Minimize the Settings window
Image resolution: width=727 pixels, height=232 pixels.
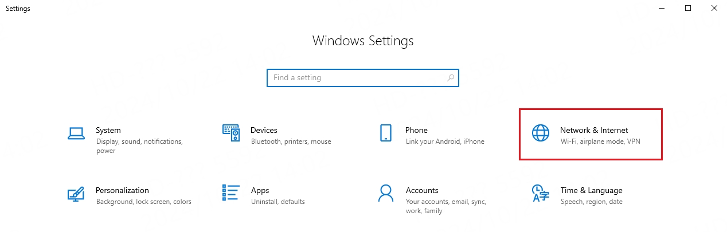662,8
